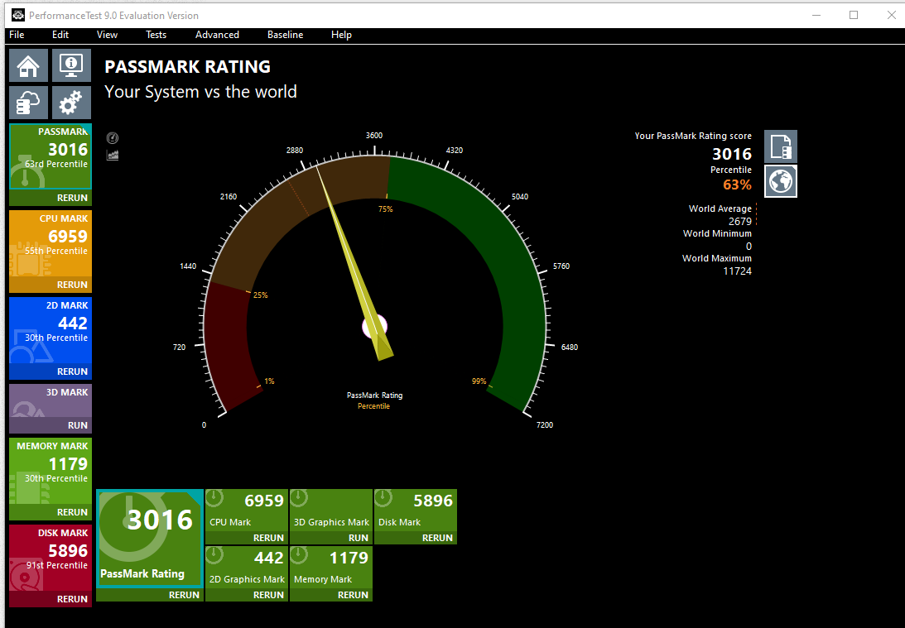Select the 3D Mark sidebar tile
The height and width of the screenshot is (628, 905).
(x=51, y=400)
